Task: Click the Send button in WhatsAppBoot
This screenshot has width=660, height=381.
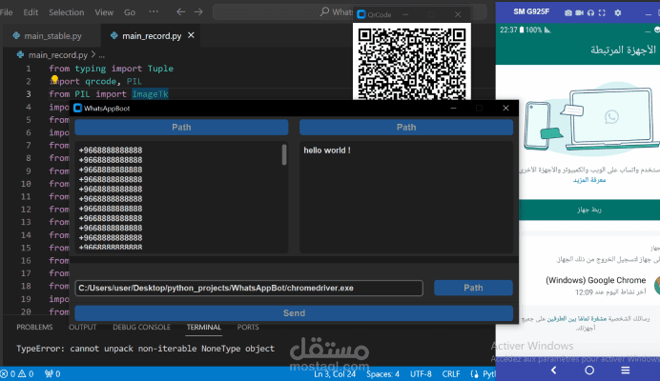Action: pyautogui.click(x=294, y=312)
